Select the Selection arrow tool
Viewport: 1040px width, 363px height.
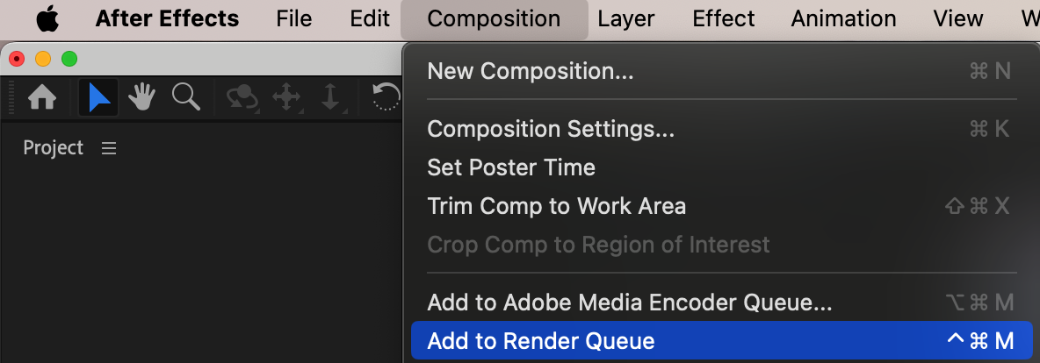[99, 97]
